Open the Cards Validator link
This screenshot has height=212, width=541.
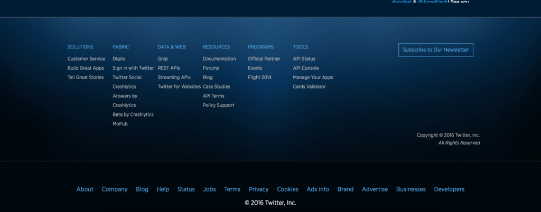pyautogui.click(x=309, y=86)
